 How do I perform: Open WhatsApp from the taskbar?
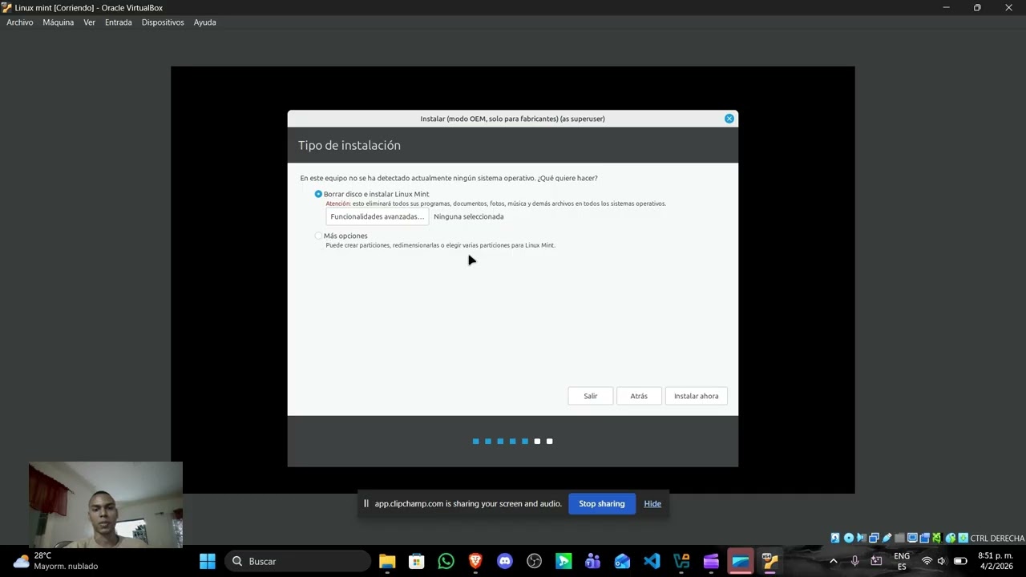pos(446,561)
